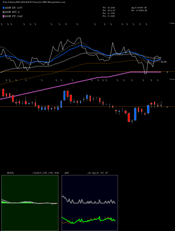Click the 'Pre H: 2.15' value
This screenshot has height=231, width=175.
[x=109, y=10]
